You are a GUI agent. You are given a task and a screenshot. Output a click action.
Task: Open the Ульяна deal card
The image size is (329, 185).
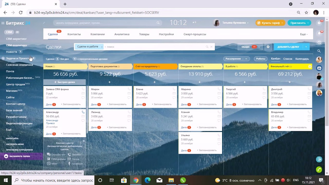coord(185,135)
